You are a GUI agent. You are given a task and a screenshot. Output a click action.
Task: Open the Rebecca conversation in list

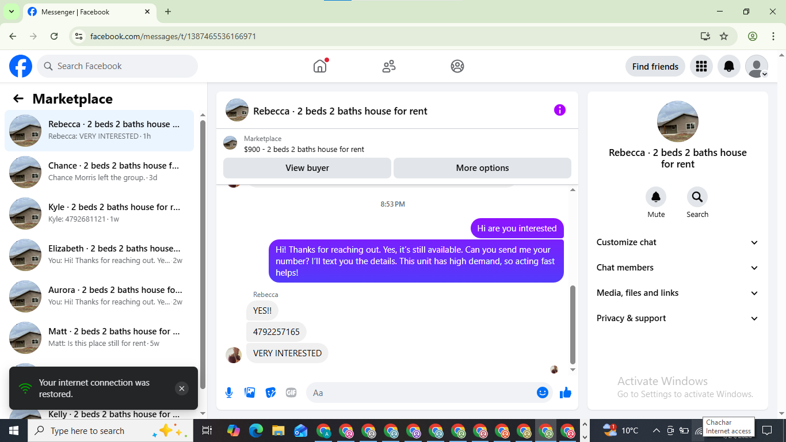coord(99,131)
